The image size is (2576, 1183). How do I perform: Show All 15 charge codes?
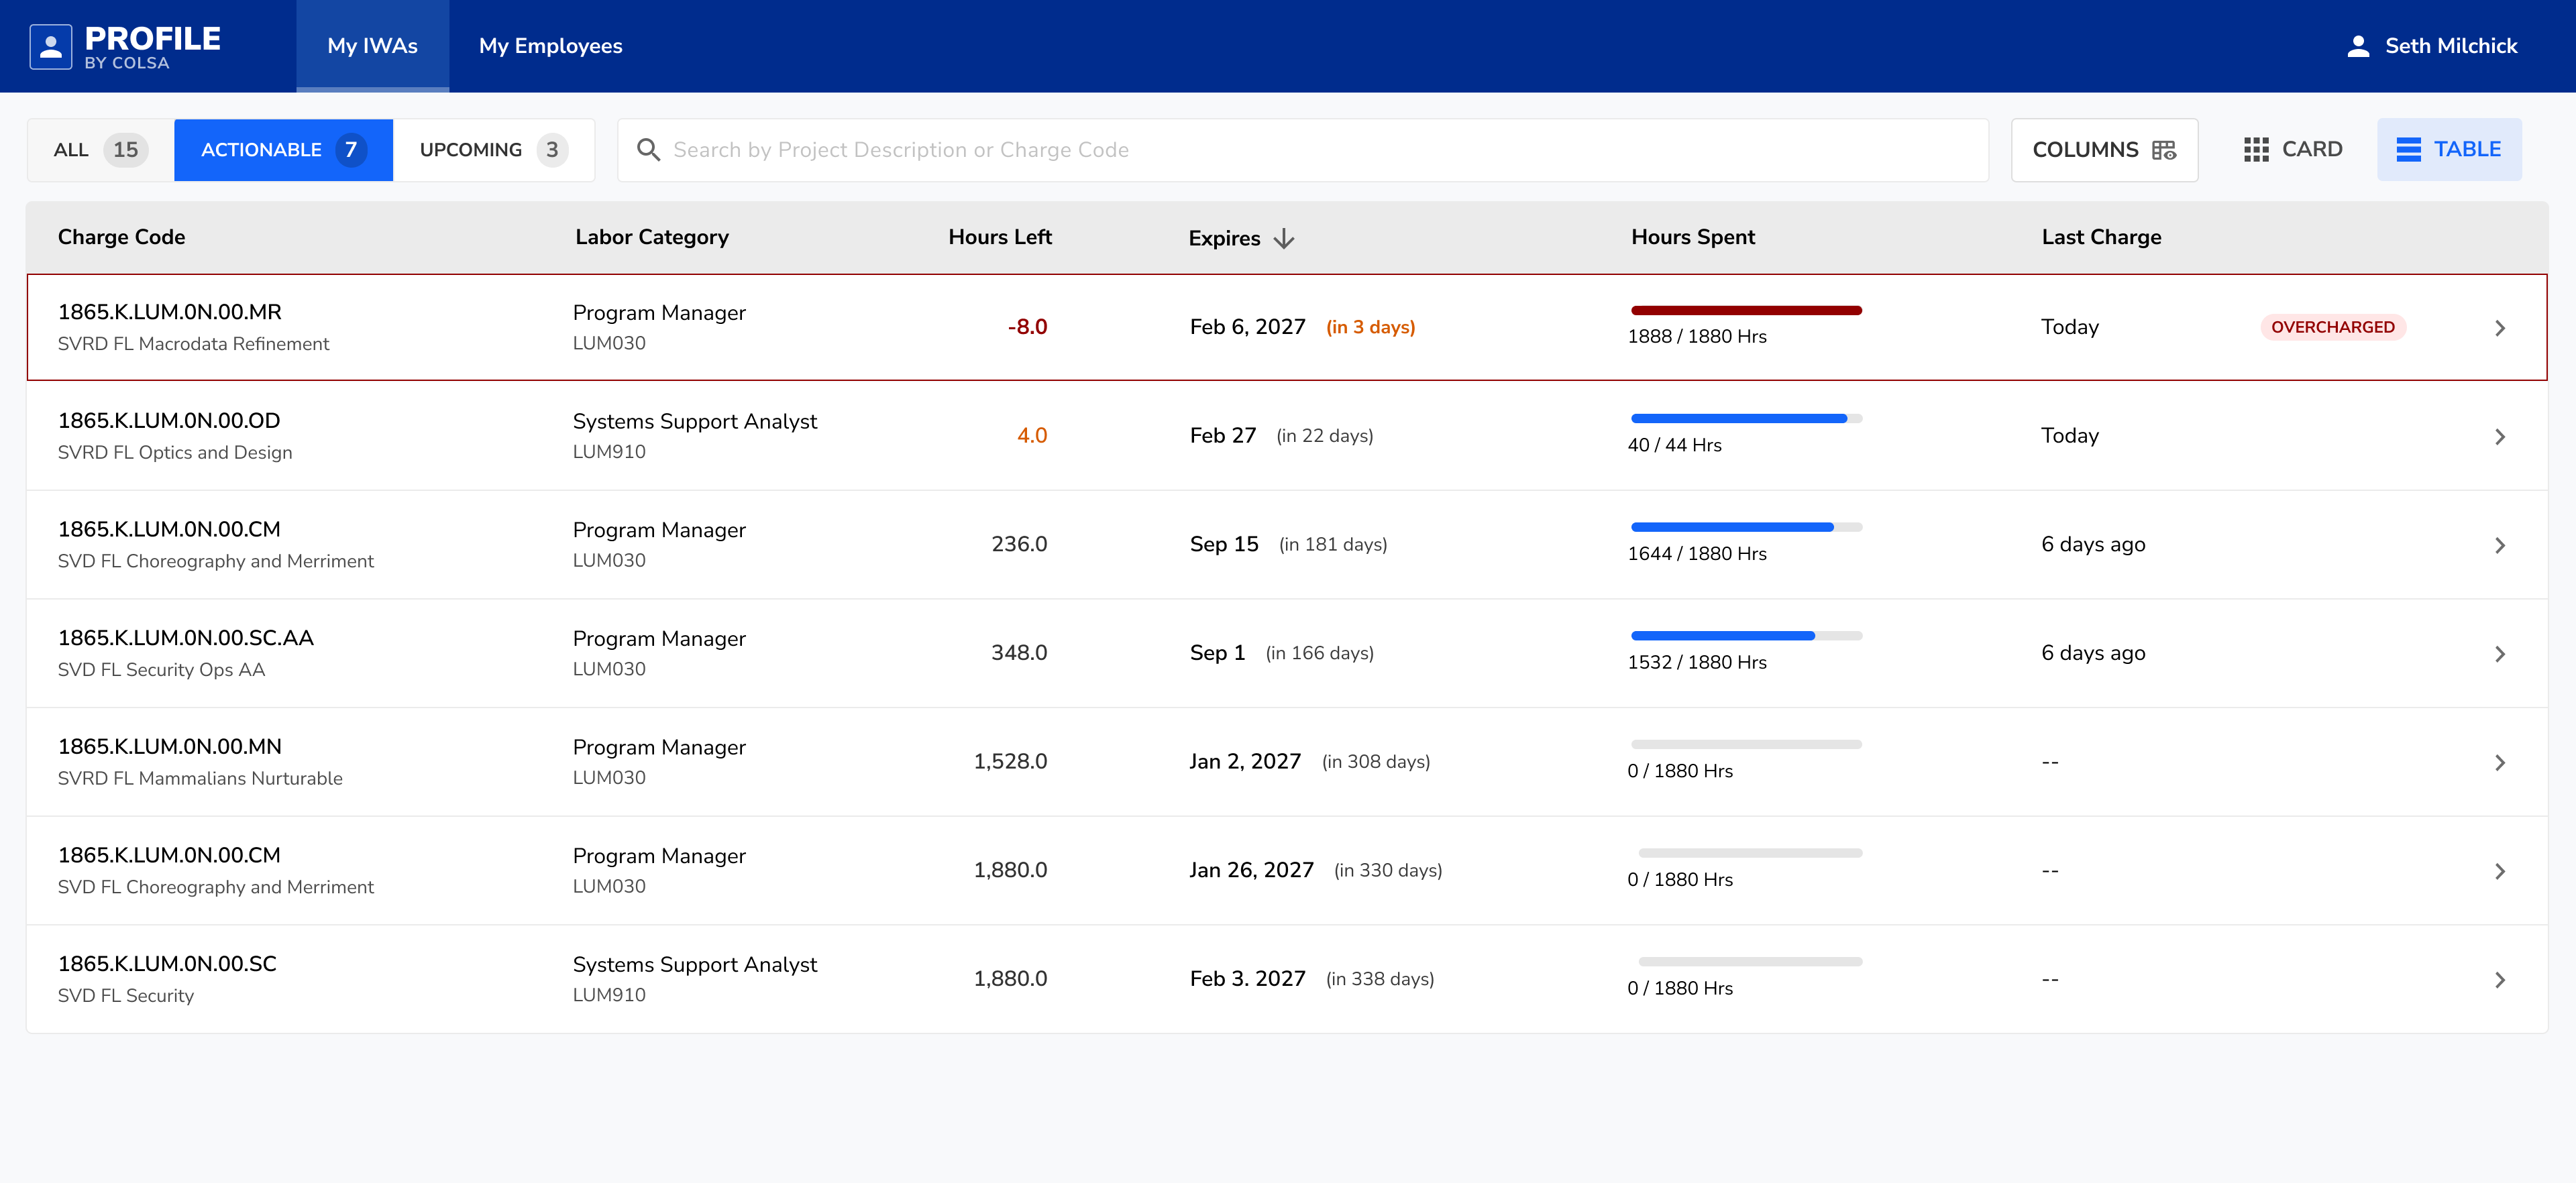[95, 149]
